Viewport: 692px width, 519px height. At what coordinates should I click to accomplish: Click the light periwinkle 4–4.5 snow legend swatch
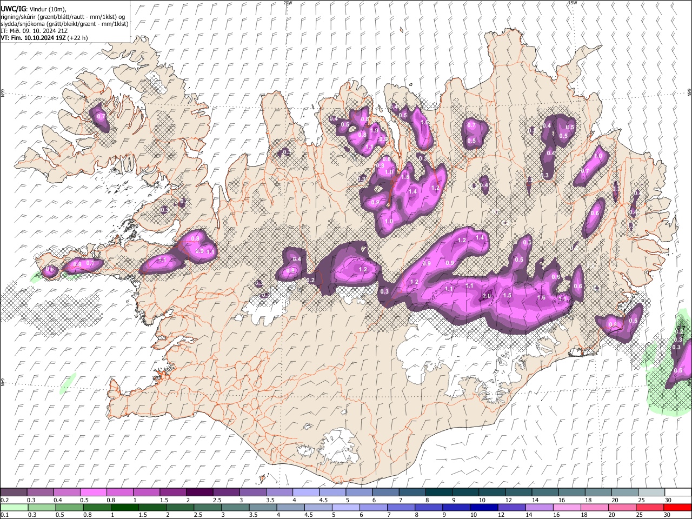tap(305, 493)
